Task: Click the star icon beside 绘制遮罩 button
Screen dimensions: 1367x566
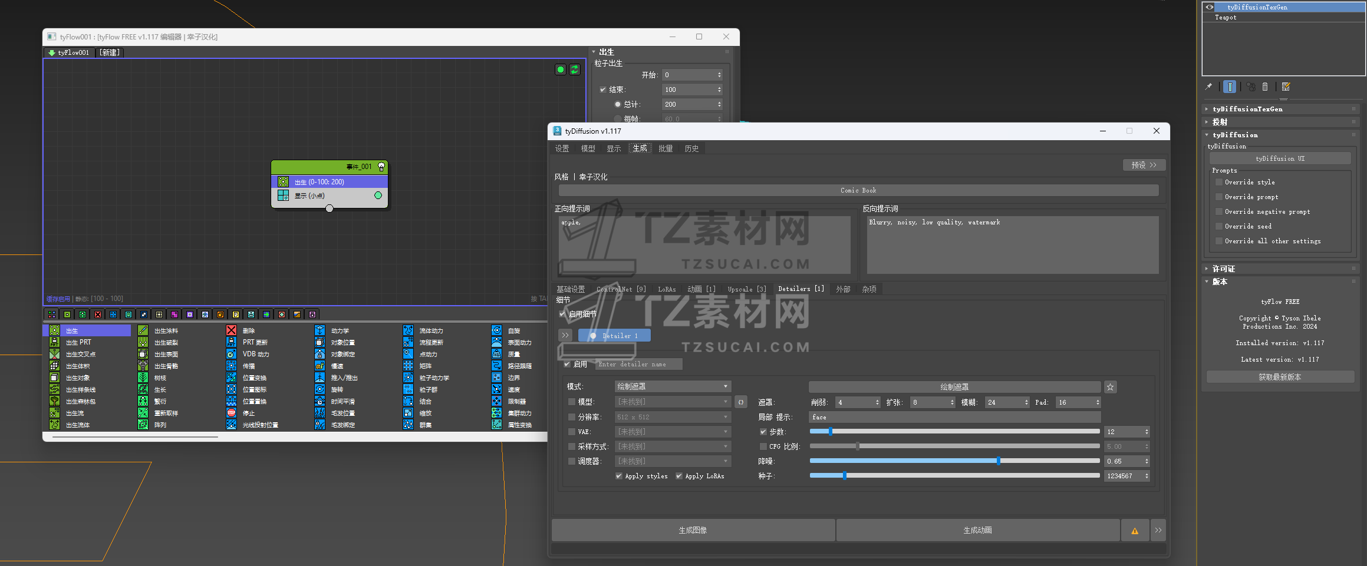Action: [1110, 387]
